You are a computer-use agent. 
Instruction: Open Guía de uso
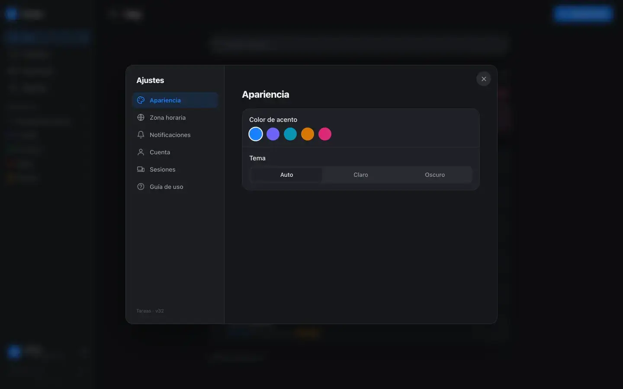tap(175, 187)
